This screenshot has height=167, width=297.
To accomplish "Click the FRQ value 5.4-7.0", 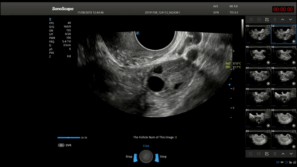I will pyautogui.click(x=66, y=41).
